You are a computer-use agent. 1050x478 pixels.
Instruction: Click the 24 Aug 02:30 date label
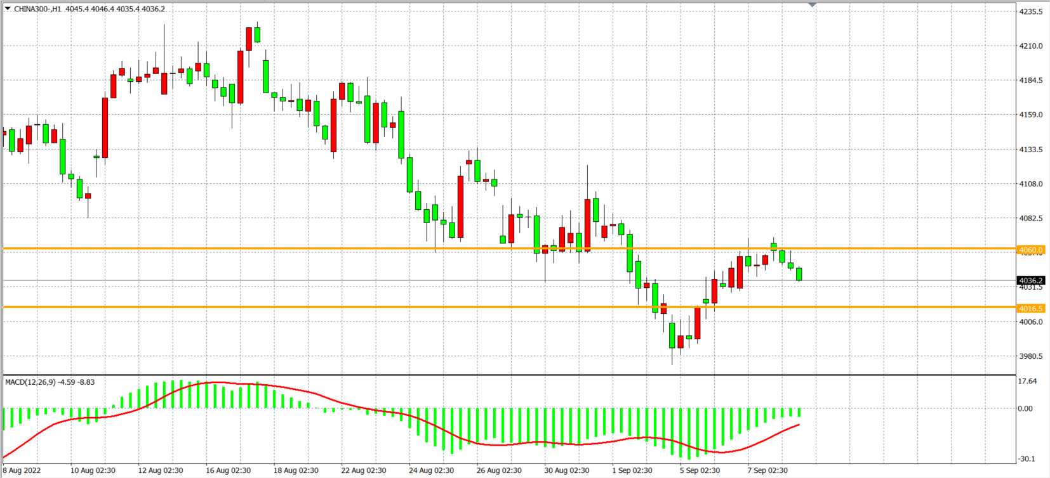click(431, 470)
